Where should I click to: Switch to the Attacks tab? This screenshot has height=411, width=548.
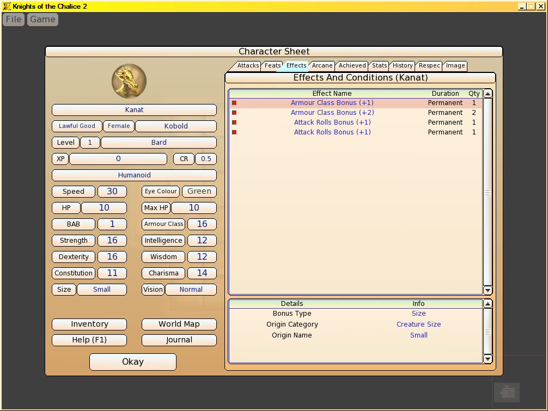(248, 66)
